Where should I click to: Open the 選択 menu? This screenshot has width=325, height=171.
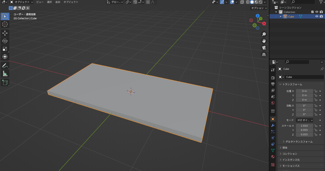tap(49, 2)
